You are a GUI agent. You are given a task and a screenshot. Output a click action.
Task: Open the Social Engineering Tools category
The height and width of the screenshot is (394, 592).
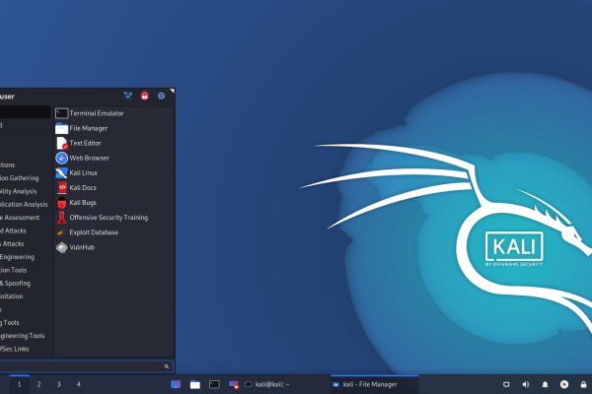click(x=24, y=335)
